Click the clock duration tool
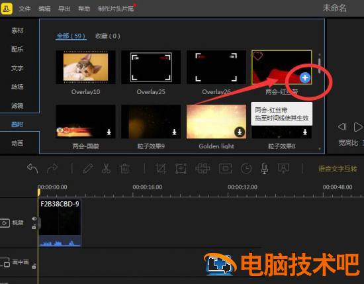The width and height of the screenshot is (364, 284). point(246,169)
